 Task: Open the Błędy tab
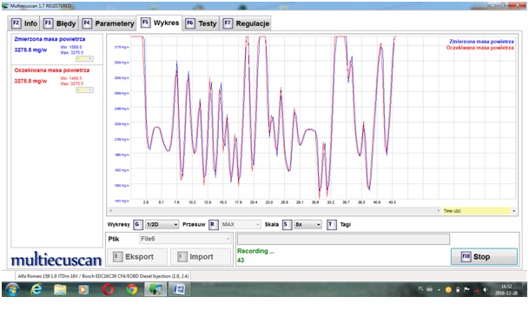click(59, 23)
